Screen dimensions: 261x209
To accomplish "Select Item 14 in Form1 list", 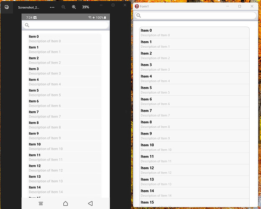I will coord(194,193).
